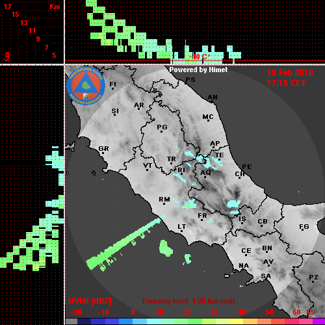Image resolution: width=325 pixels, height=325 pixels.
Task: Click the TE city label
Action: pos(220,155)
